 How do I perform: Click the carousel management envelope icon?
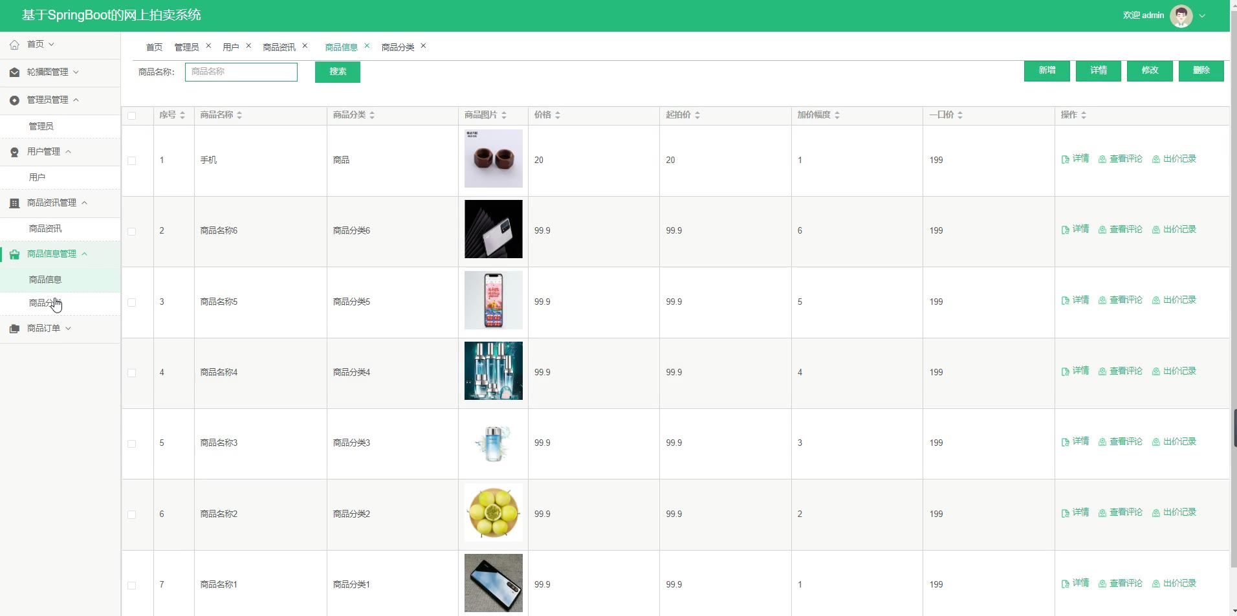click(14, 72)
